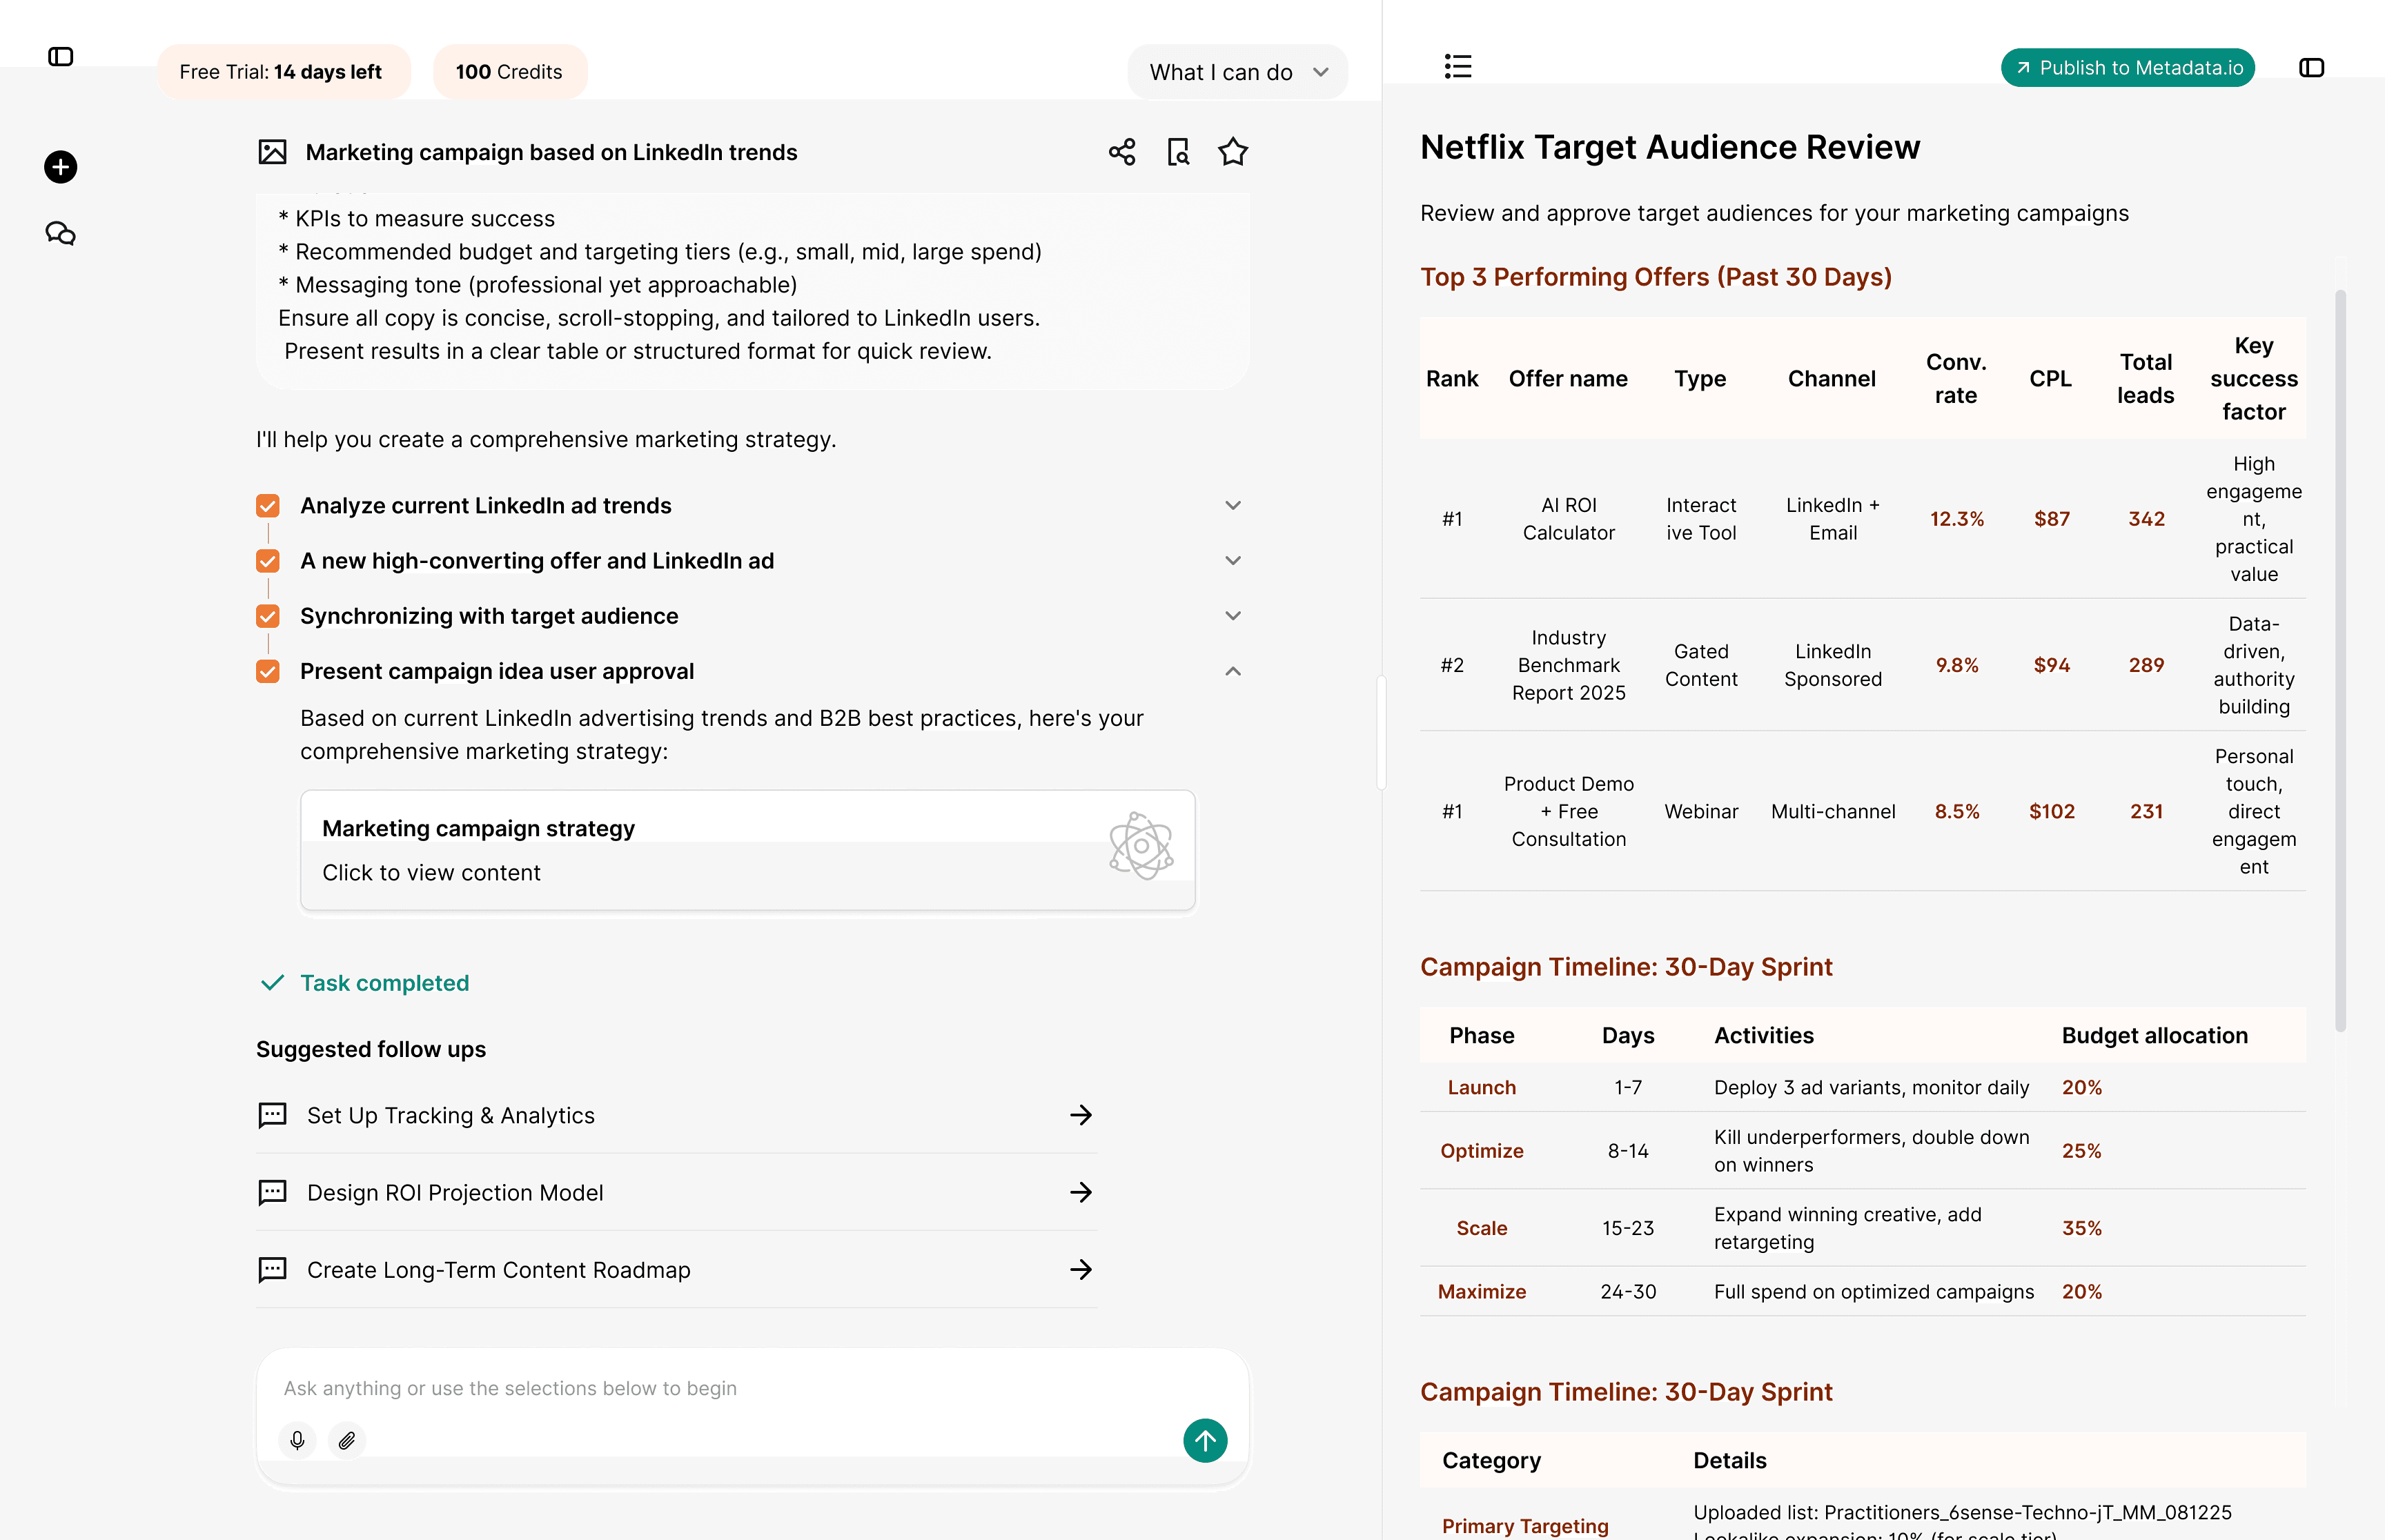This screenshot has height=1540, width=2385.
Task: Click the new chat plus icon
Action: click(x=60, y=167)
